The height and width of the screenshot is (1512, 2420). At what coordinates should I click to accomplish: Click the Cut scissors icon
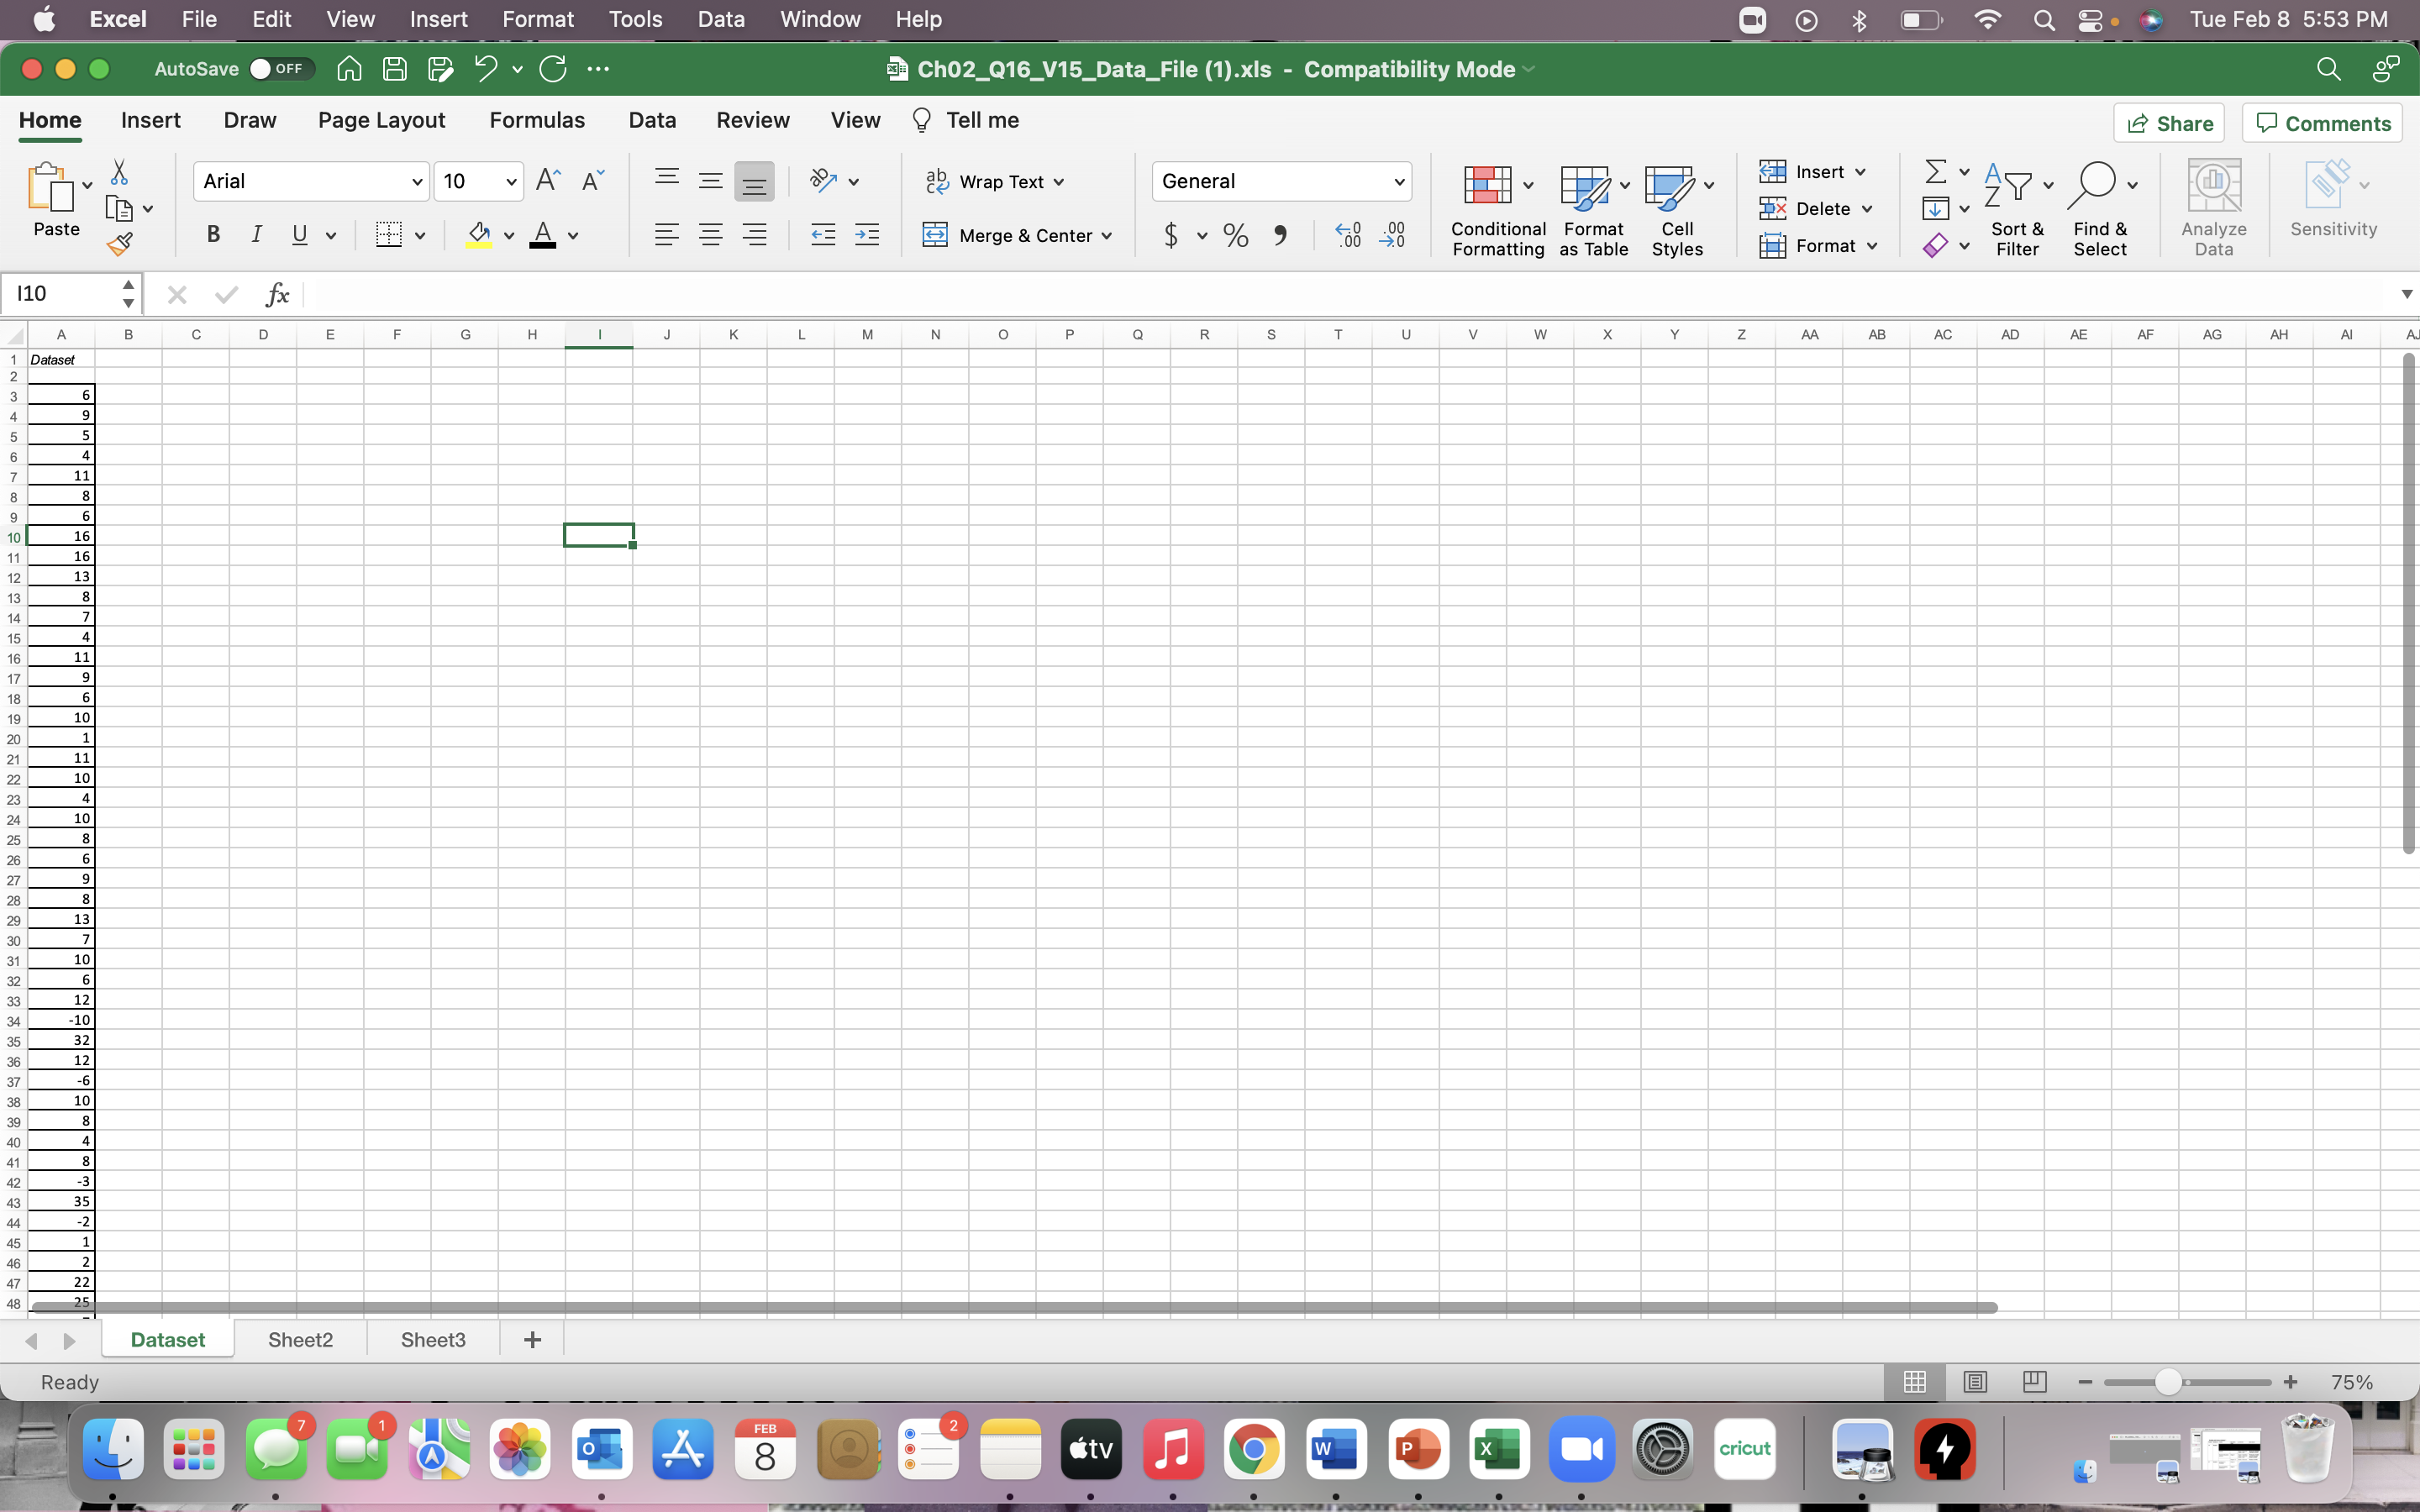point(119,172)
